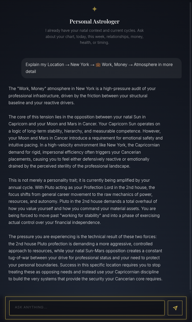Viewport: 192px width, 322px height.
Task: Click the 'Personal Astrologer' heading
Action: (x=95, y=21)
